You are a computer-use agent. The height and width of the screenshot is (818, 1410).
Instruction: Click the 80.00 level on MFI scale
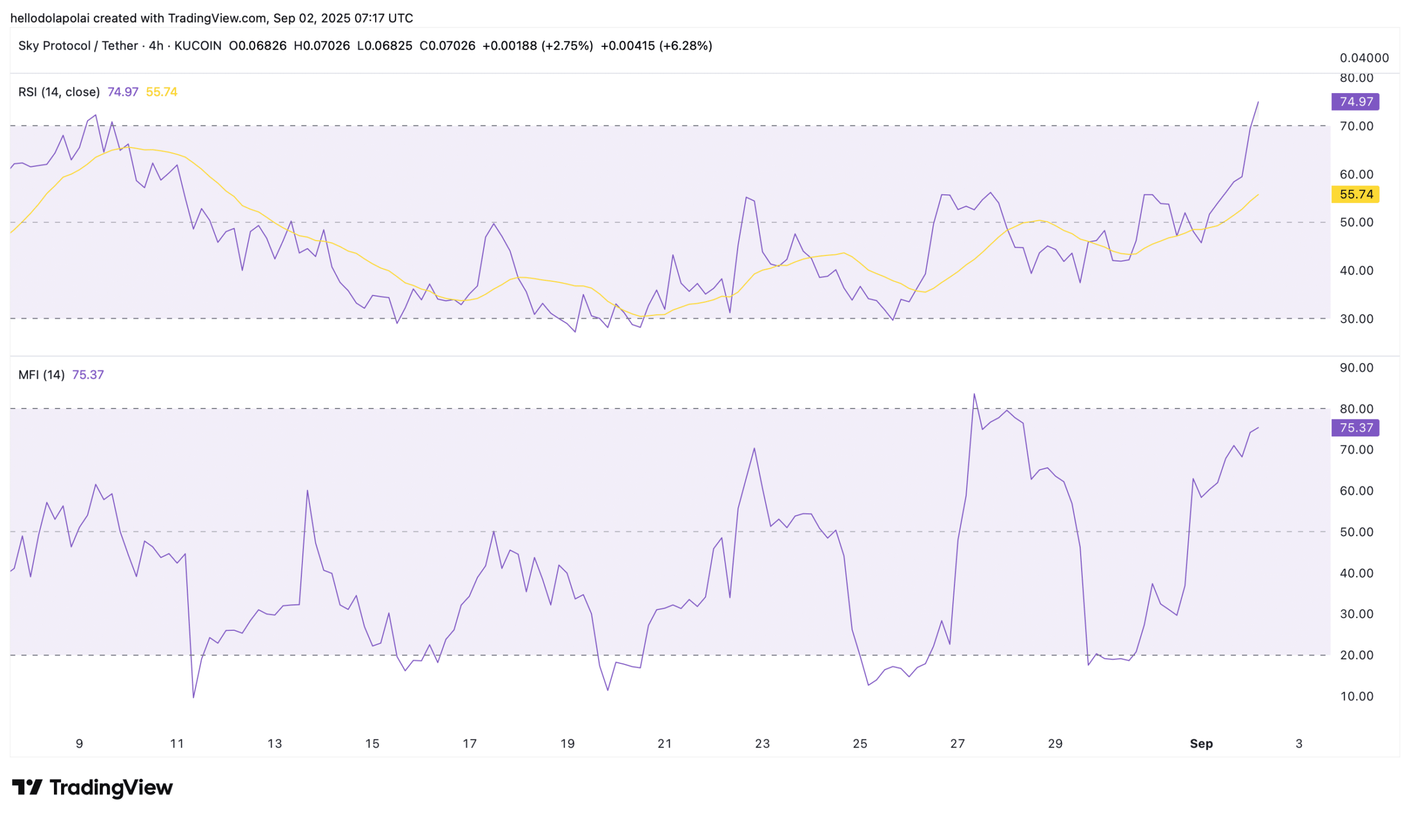pyautogui.click(x=1356, y=408)
